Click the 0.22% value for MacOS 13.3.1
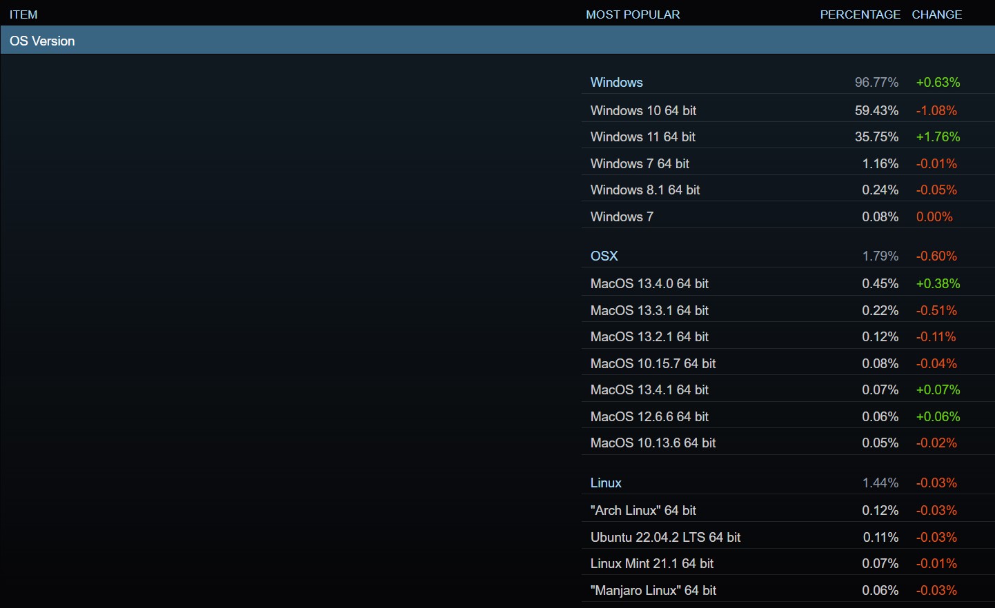The image size is (995, 608). click(880, 310)
